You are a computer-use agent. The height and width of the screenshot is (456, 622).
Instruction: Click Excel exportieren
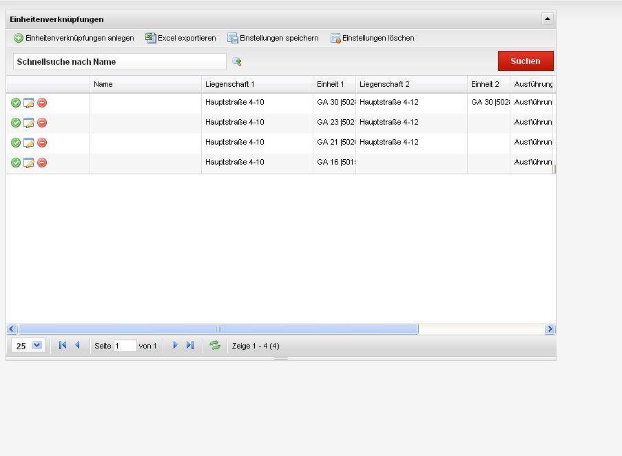(180, 39)
